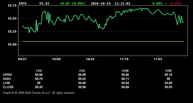Click the 11:19 time axis label
The height and width of the screenshot is (103, 193).
pos(124,59)
